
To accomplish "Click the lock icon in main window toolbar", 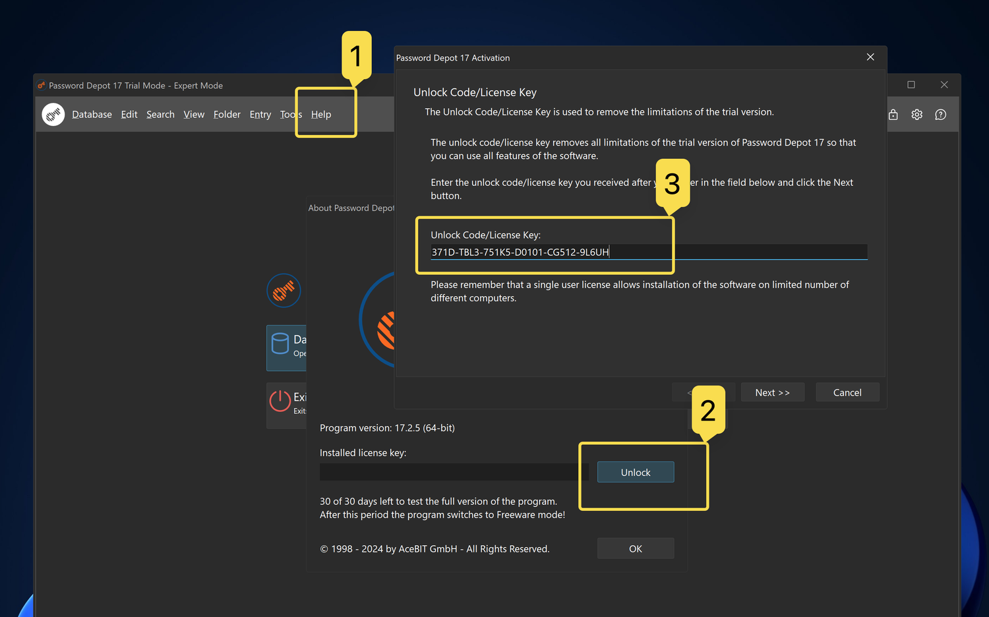I will click(893, 115).
